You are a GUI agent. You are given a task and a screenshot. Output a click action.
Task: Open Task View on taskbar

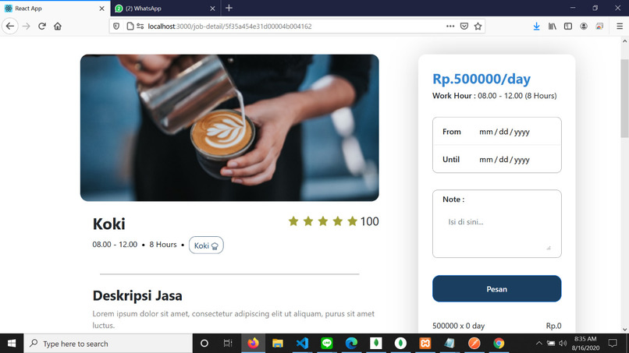[x=228, y=344]
